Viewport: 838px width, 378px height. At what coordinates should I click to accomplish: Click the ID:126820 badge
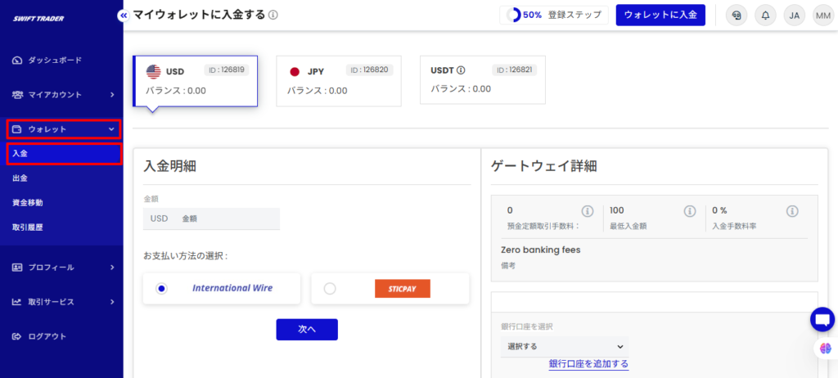(x=371, y=70)
